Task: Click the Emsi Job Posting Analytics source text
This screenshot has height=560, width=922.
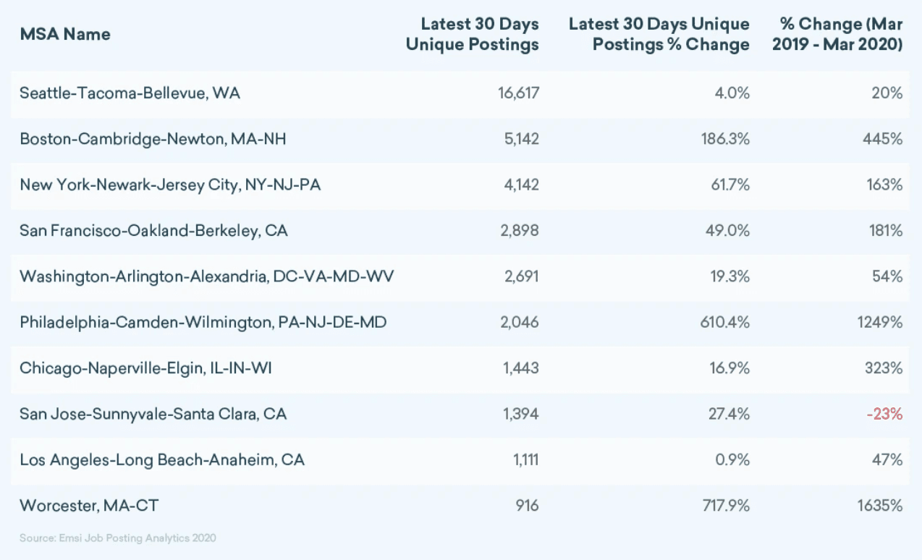Action: click(117, 538)
